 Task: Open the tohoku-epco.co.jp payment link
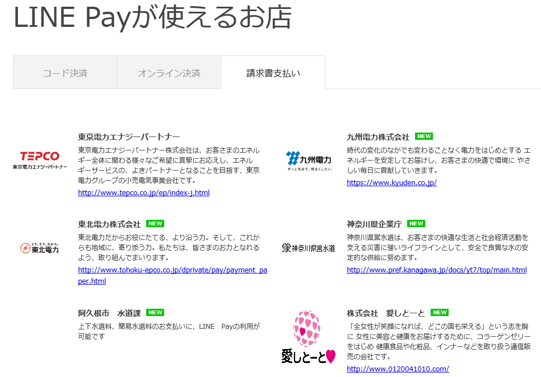click(x=172, y=275)
